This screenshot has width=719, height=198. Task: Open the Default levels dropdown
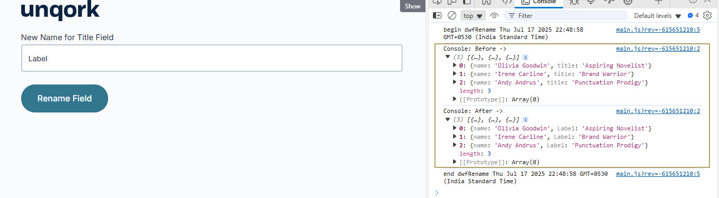pyautogui.click(x=658, y=16)
